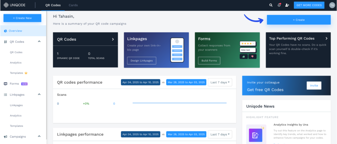Viewport: 337px width, 144px height.
Task: Open the notifications bell
Action: tap(279, 5)
